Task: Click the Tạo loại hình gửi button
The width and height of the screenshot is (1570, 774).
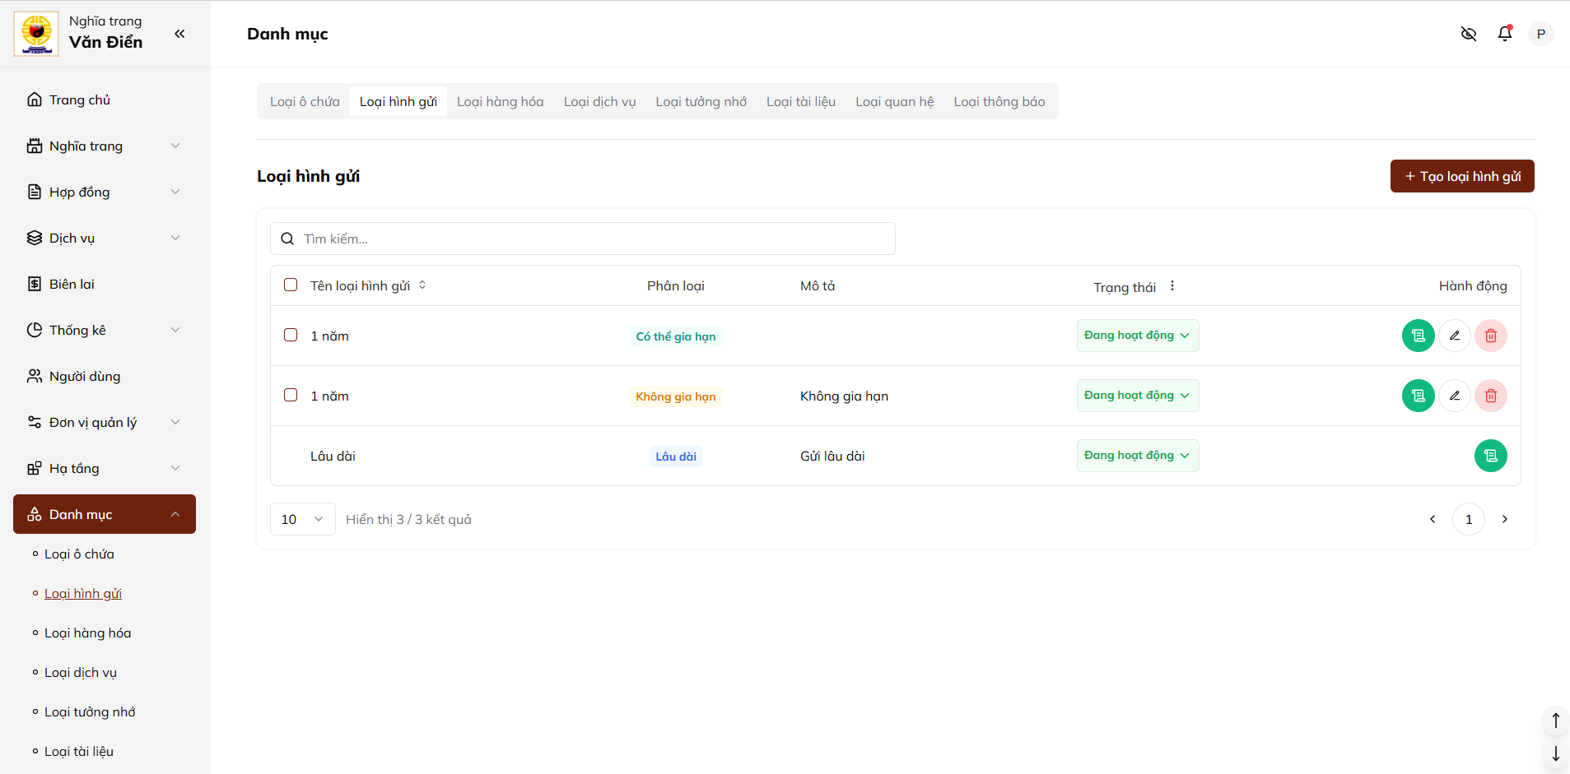Action: click(1461, 176)
